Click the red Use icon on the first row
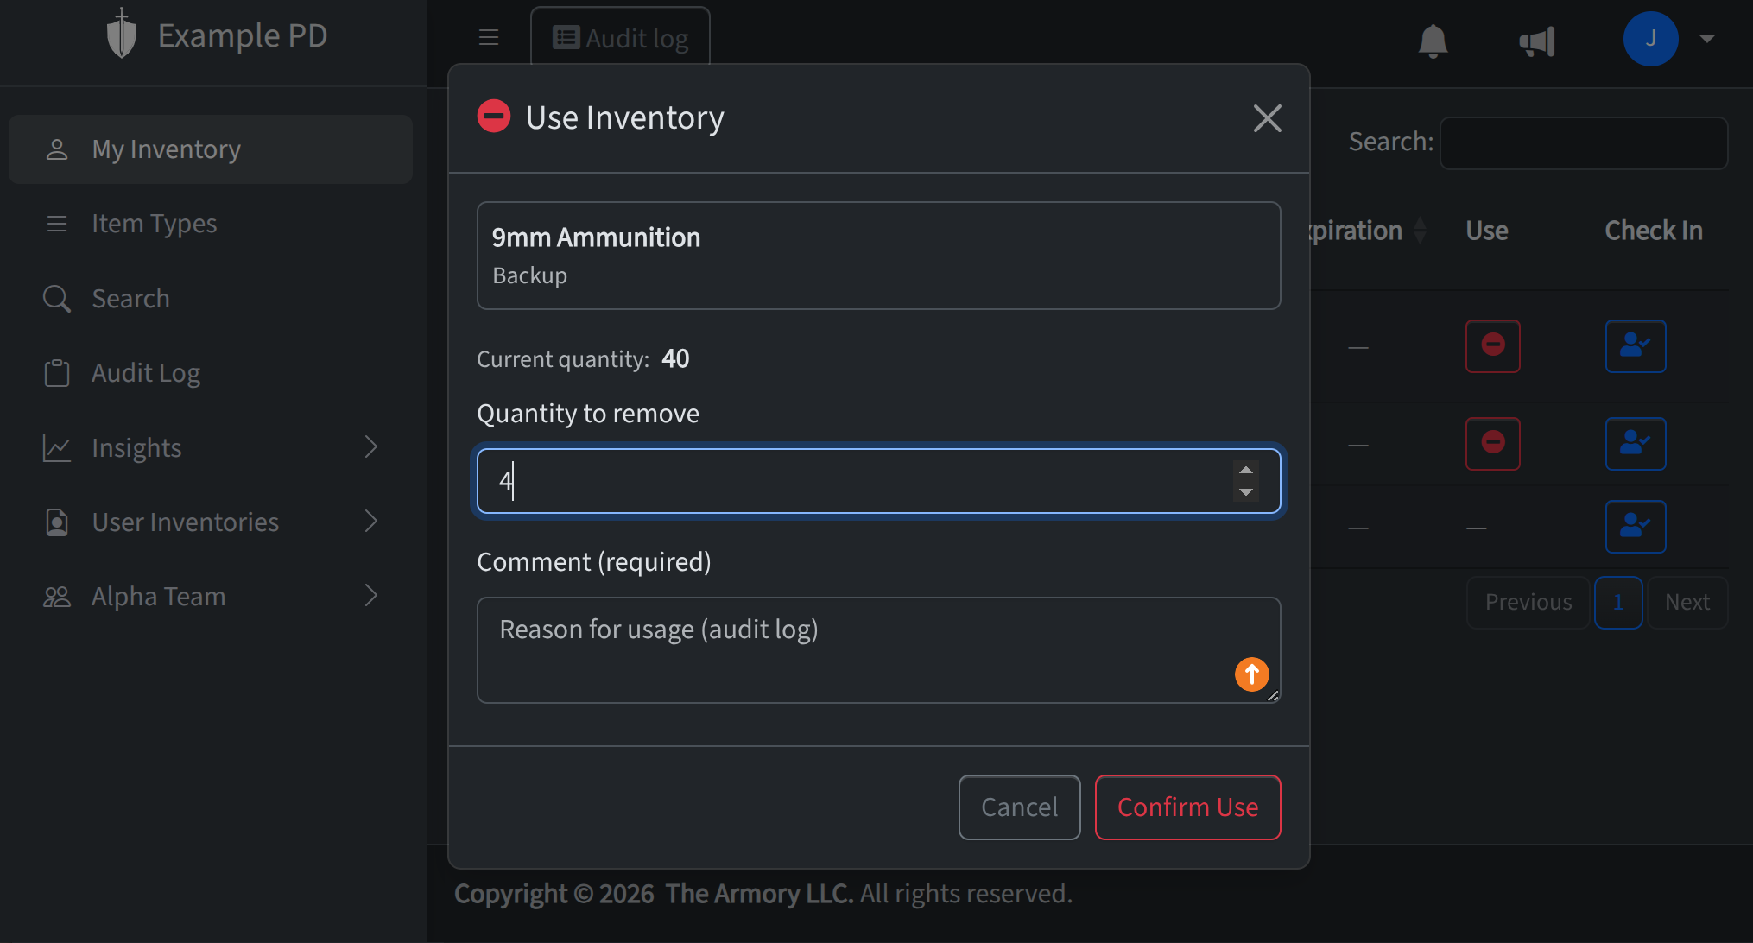The height and width of the screenshot is (943, 1753). click(x=1492, y=346)
